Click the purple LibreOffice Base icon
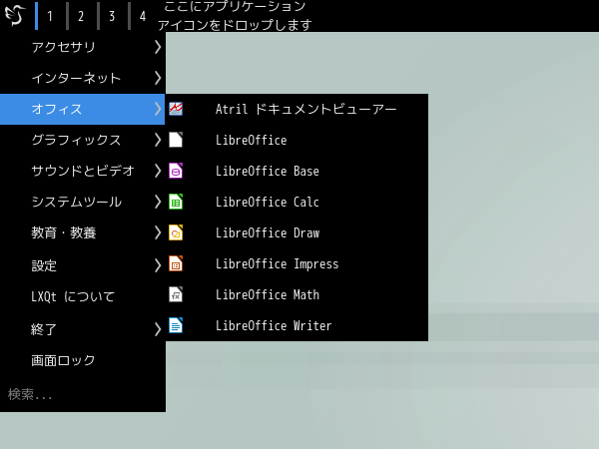The width and height of the screenshot is (599, 449). [176, 171]
